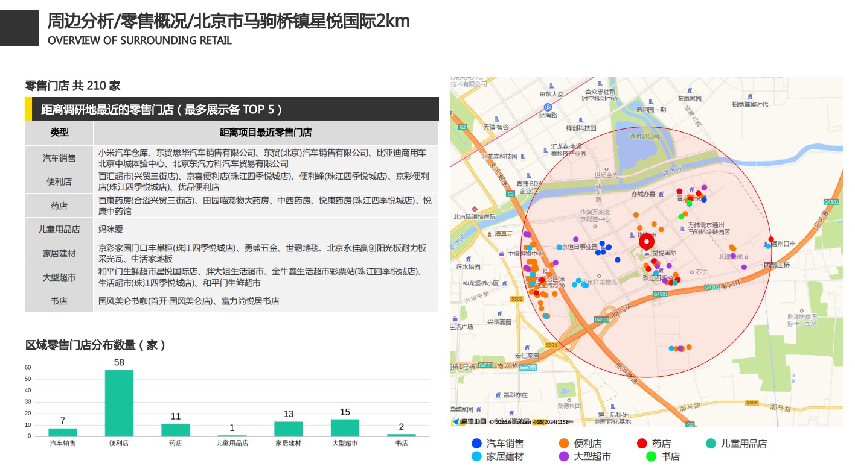Click the 类型 table header cell
The height and width of the screenshot is (472, 855).
point(59,133)
